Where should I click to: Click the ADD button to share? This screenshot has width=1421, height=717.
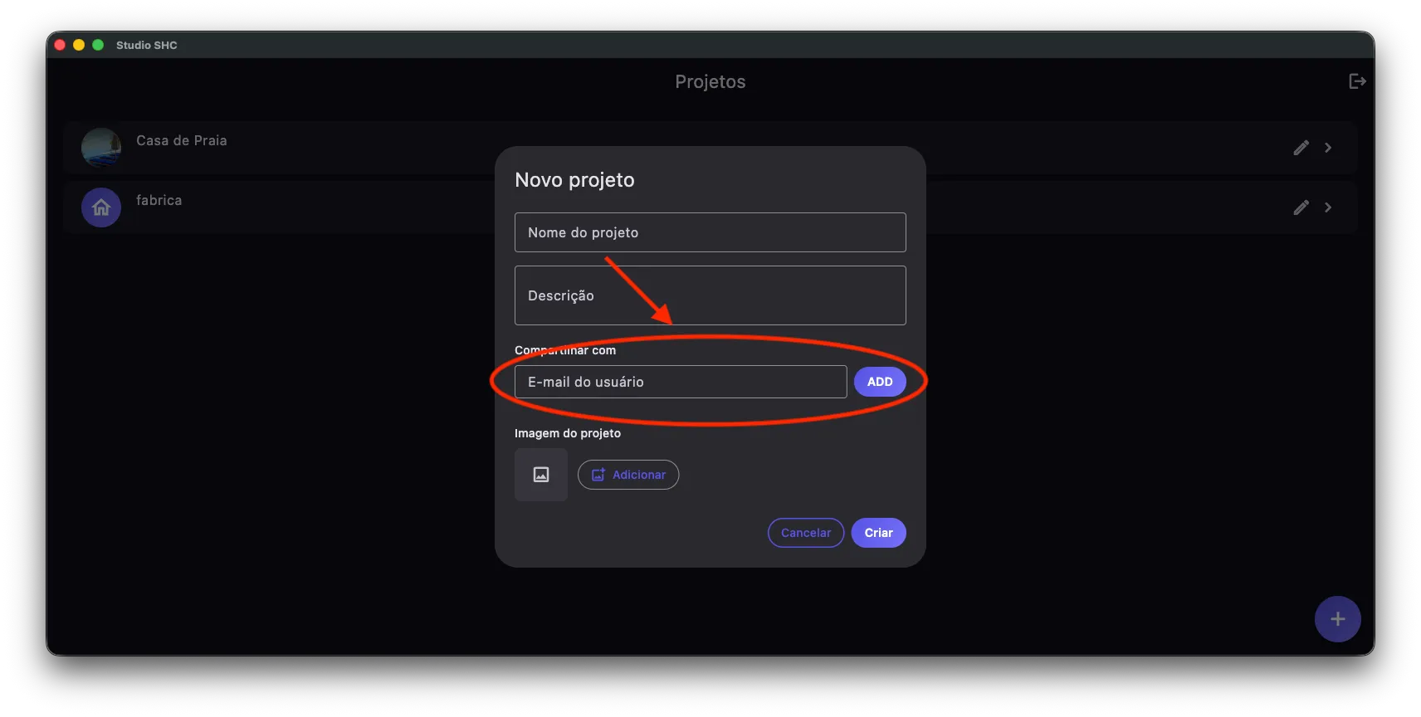tap(880, 382)
